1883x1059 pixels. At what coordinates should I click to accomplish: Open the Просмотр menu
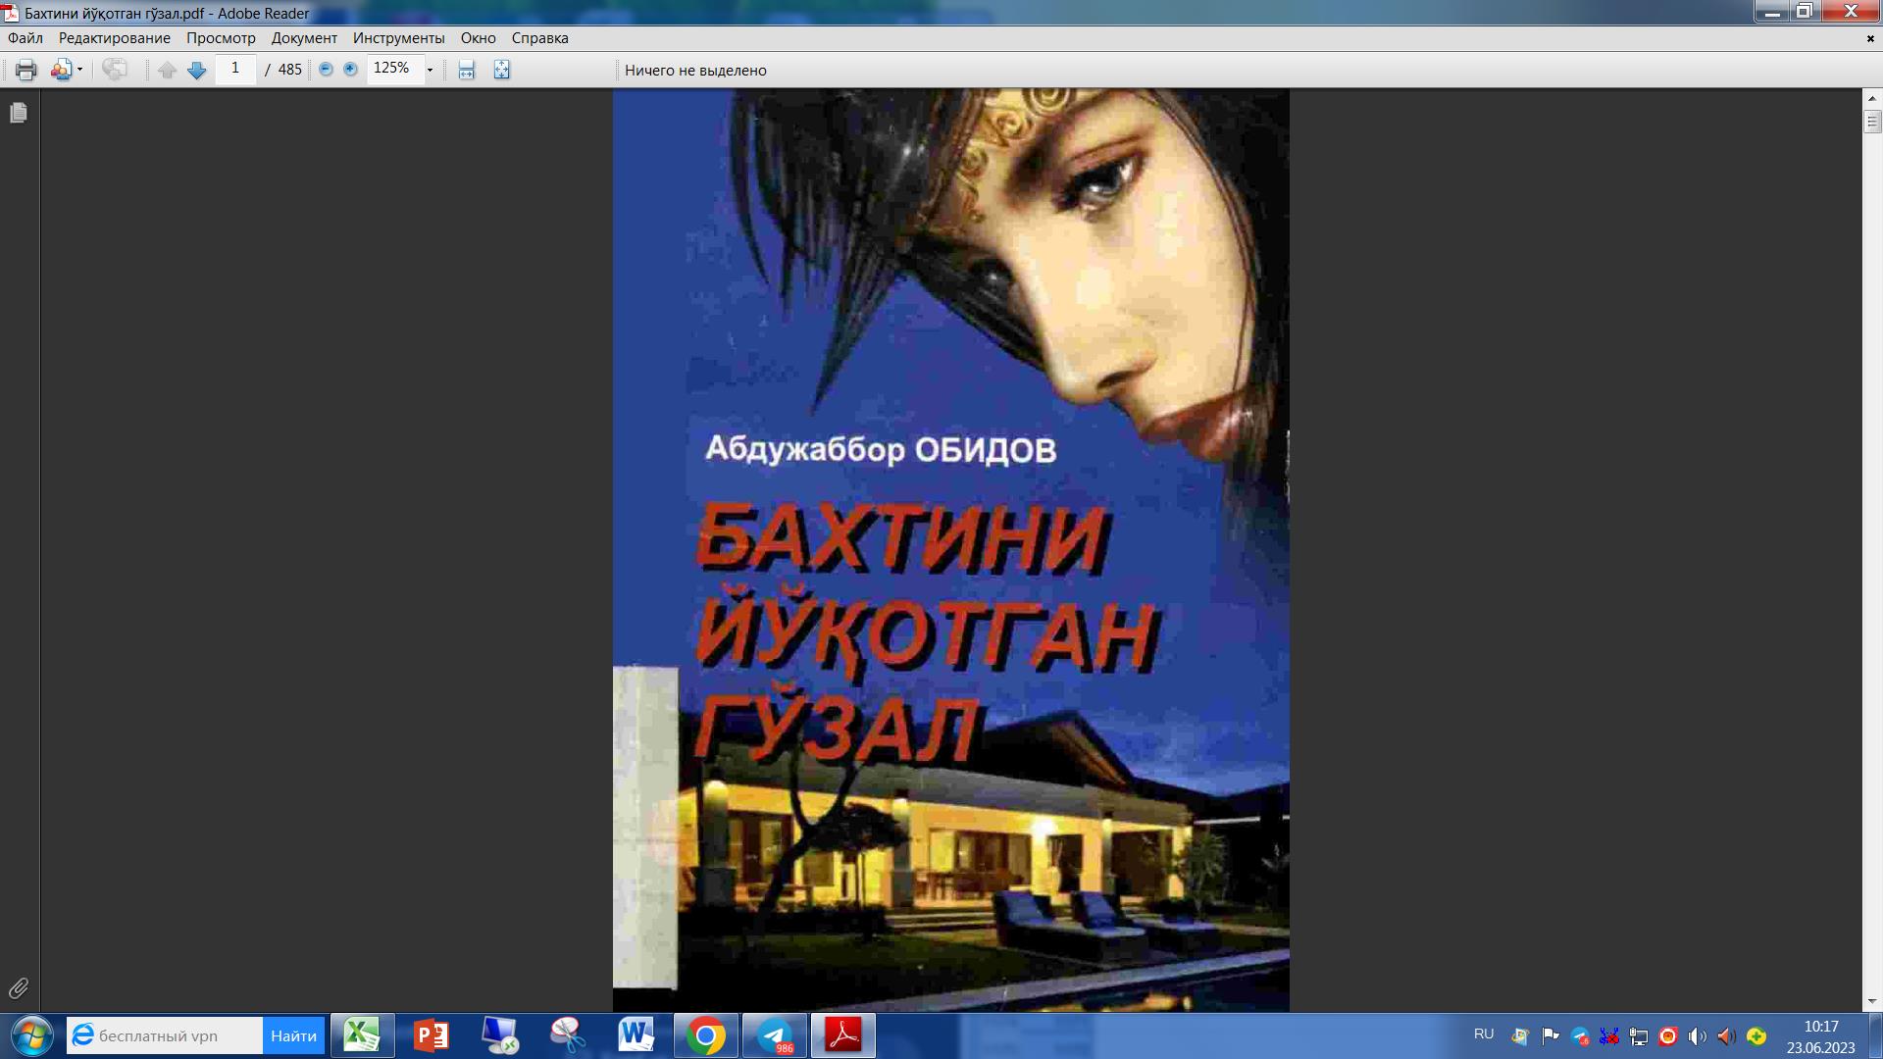[x=221, y=38]
